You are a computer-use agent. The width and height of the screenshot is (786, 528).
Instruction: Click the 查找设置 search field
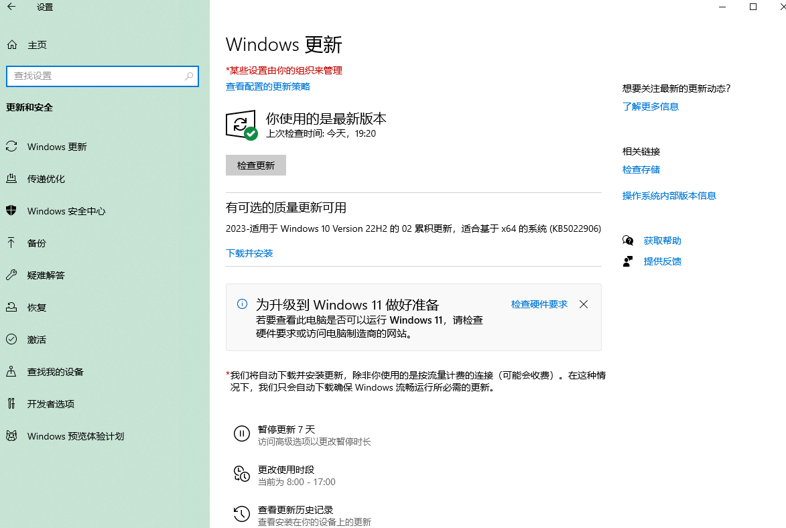pyautogui.click(x=103, y=76)
